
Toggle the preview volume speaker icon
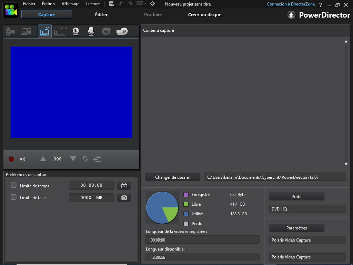[x=23, y=159]
